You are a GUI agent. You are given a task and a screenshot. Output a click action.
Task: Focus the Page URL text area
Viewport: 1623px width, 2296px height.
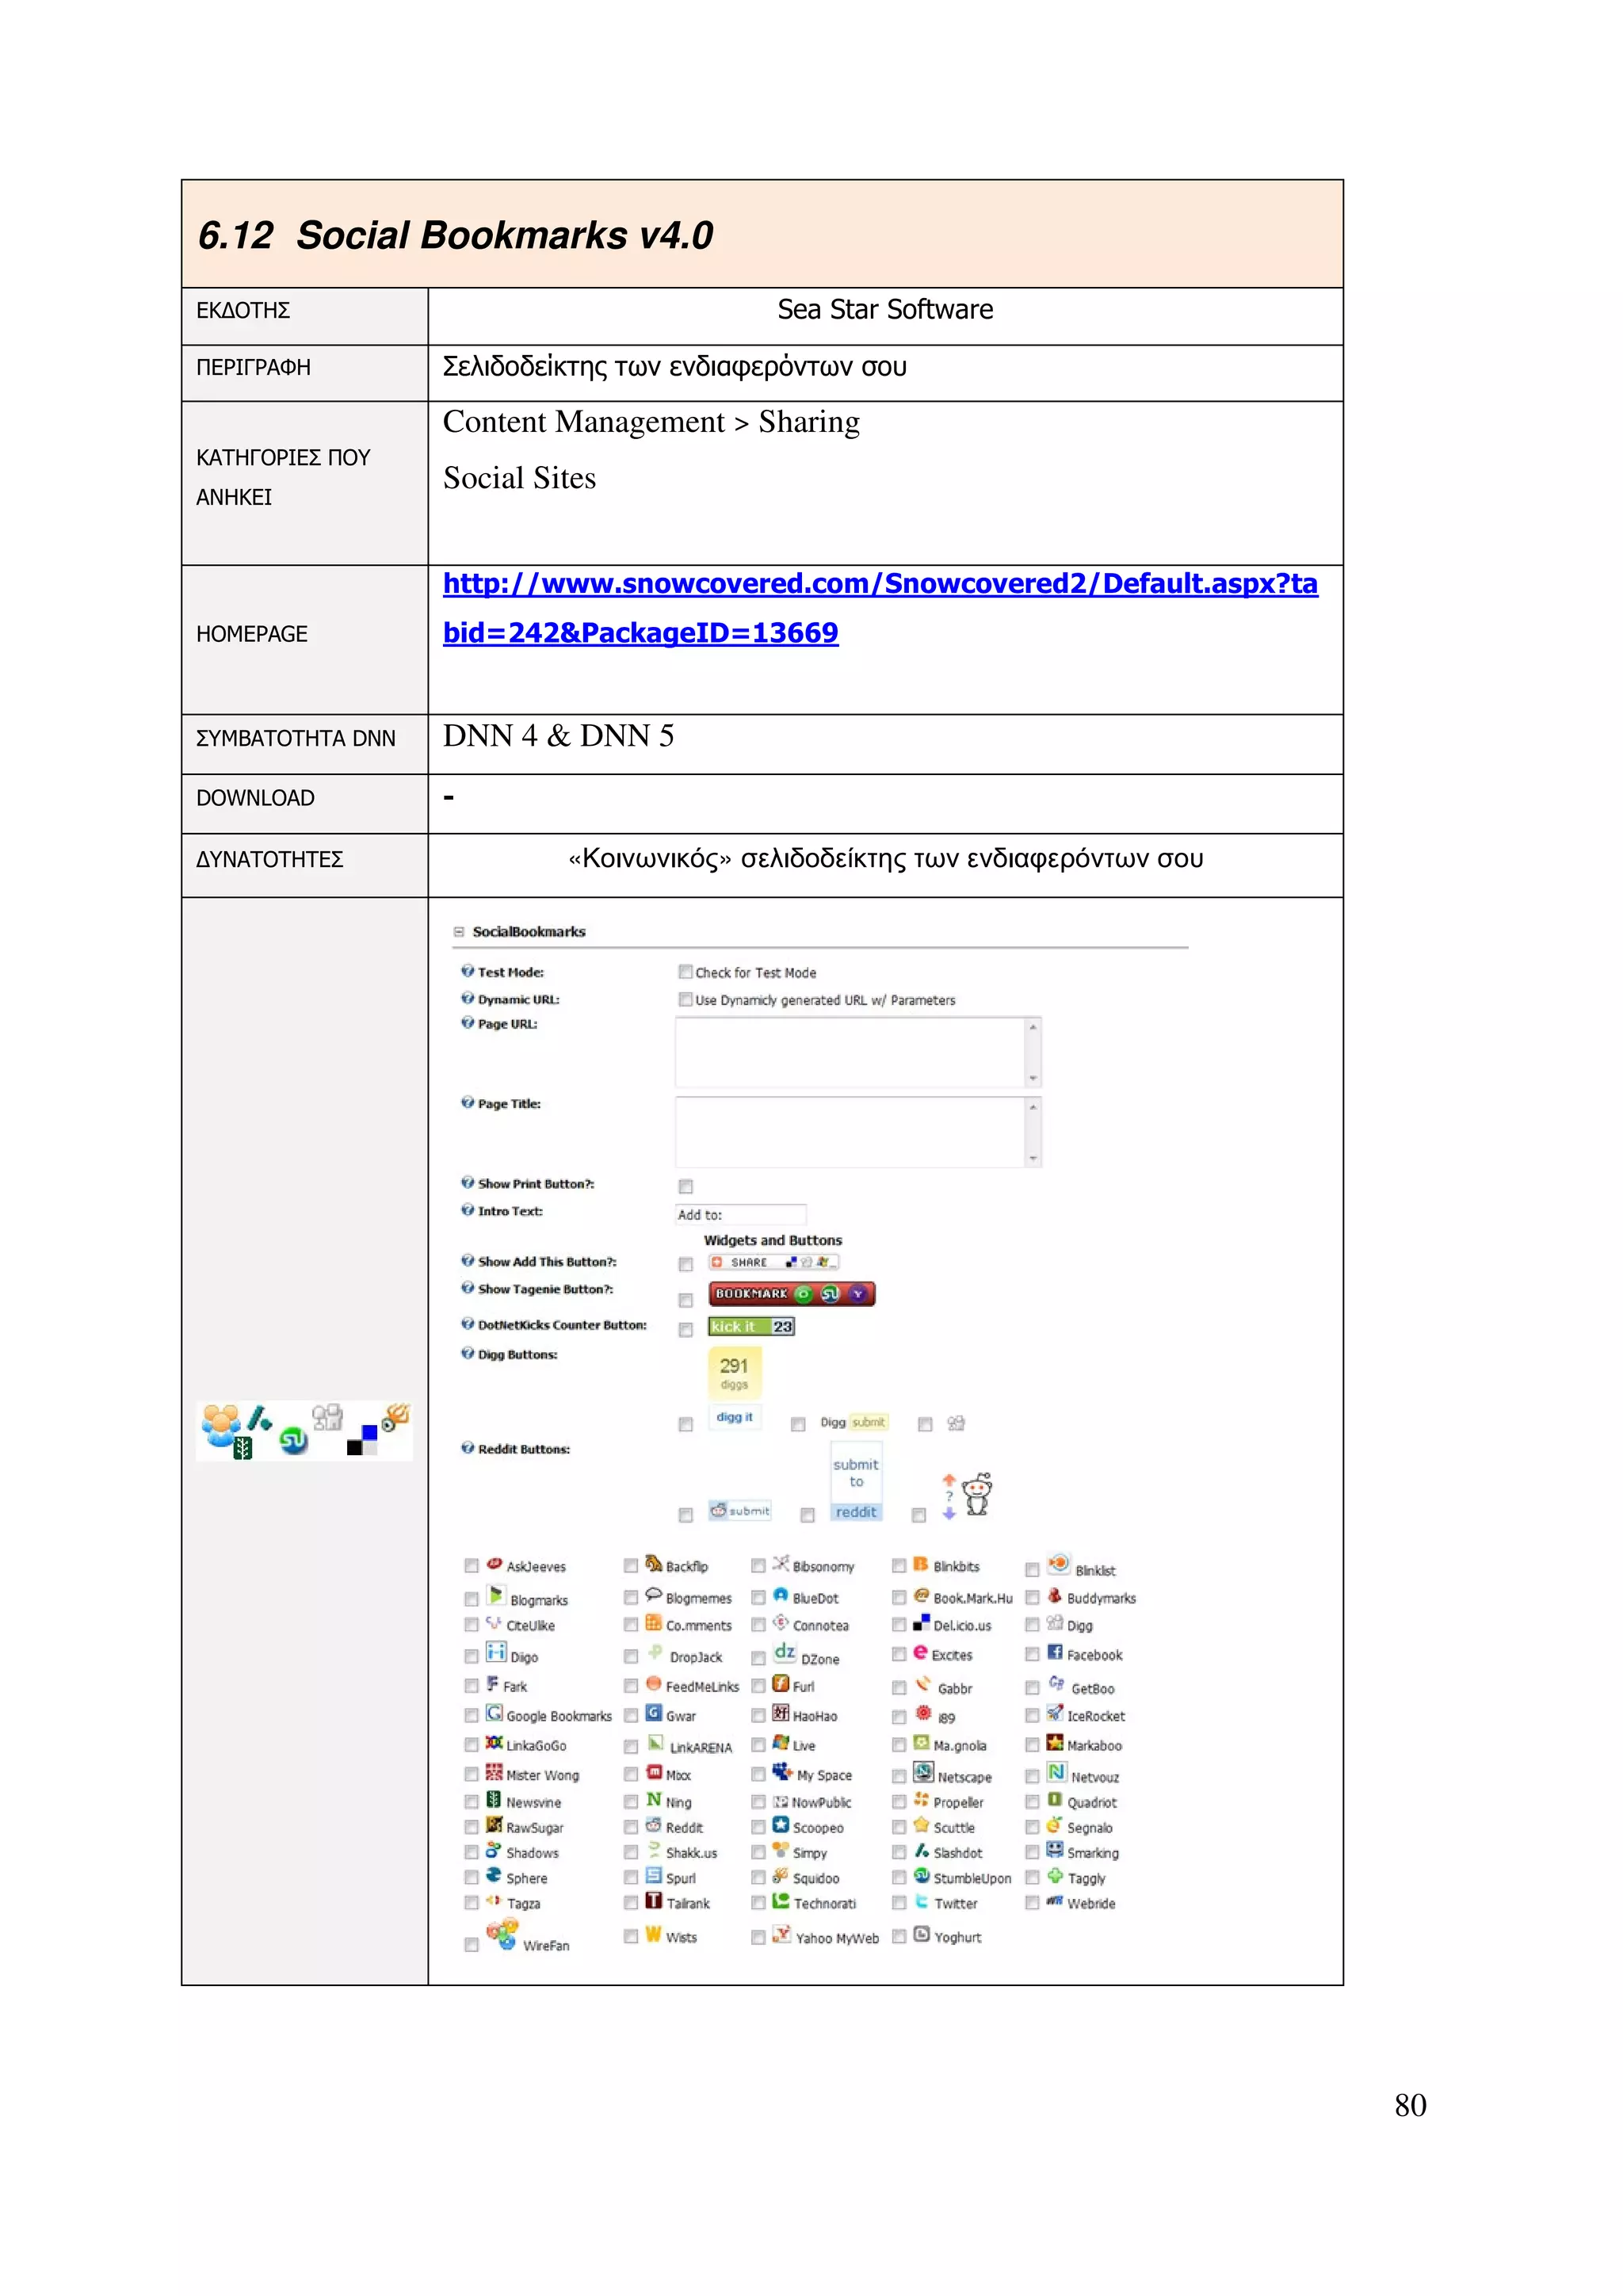tap(858, 1052)
